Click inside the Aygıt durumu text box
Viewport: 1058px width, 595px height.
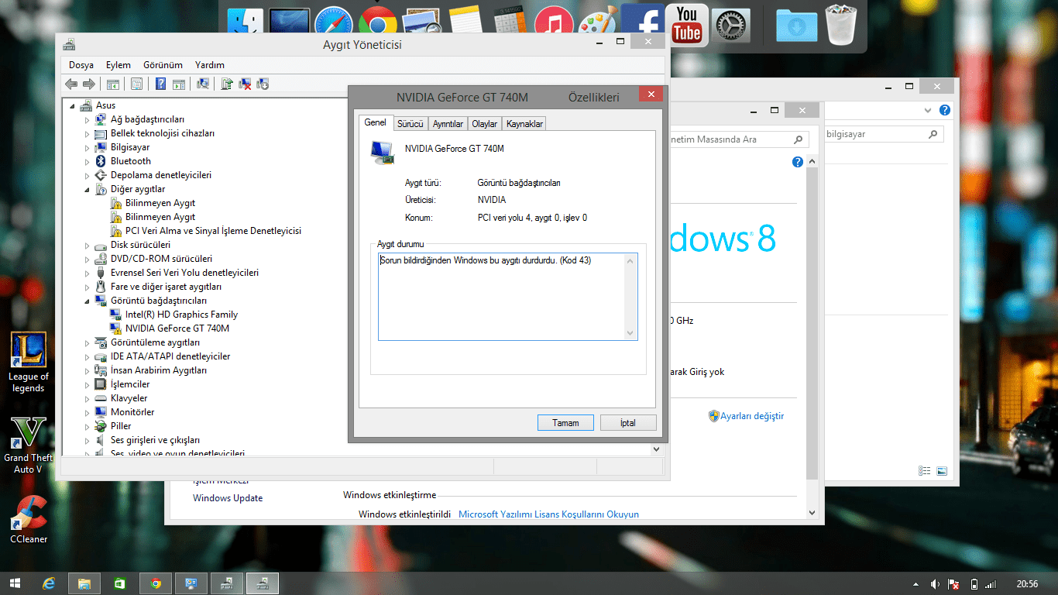(x=507, y=297)
